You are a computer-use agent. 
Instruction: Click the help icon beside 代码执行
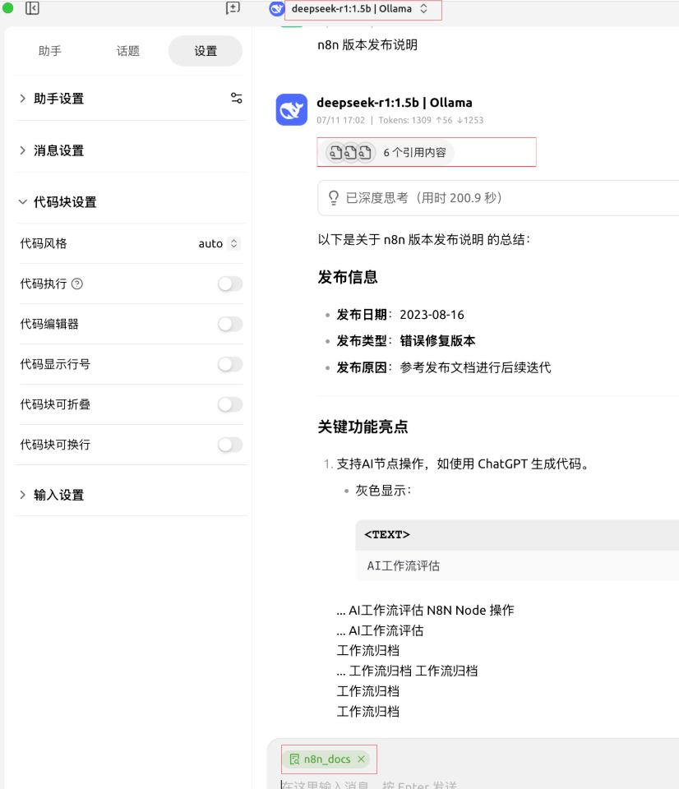point(77,284)
